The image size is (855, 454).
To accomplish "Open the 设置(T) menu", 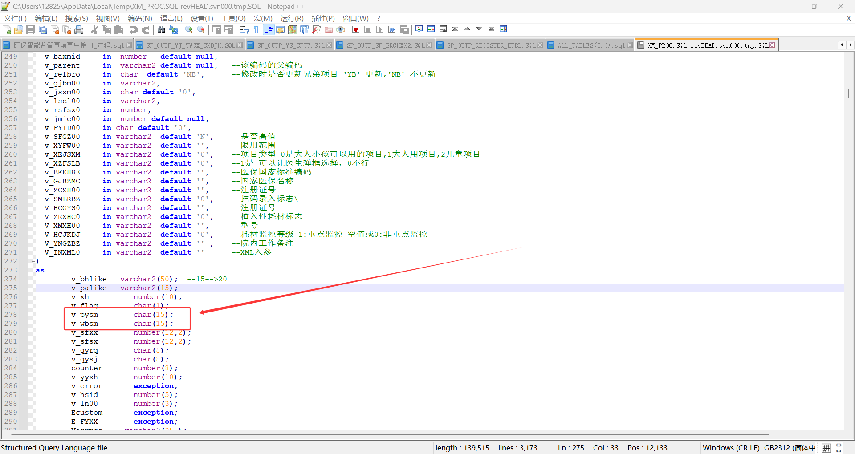I will click(202, 18).
